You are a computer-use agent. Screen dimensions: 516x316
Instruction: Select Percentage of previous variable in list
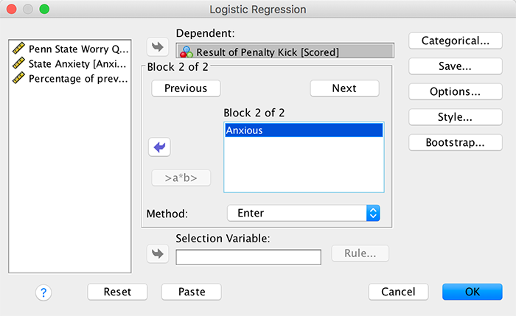(x=72, y=79)
